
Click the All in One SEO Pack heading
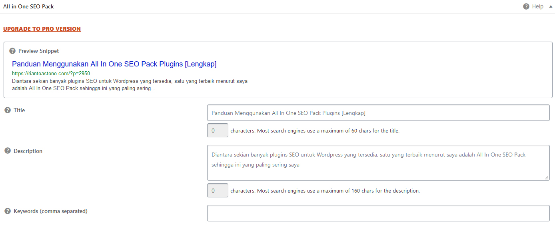point(28,6)
